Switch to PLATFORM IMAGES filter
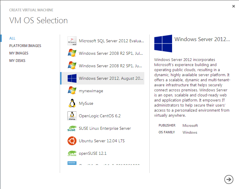 [25, 46]
